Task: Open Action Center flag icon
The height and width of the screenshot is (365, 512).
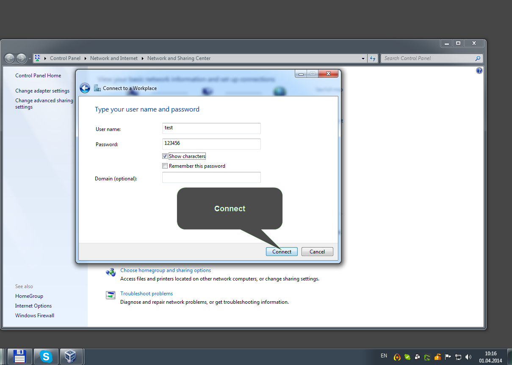Action: pyautogui.click(x=448, y=357)
